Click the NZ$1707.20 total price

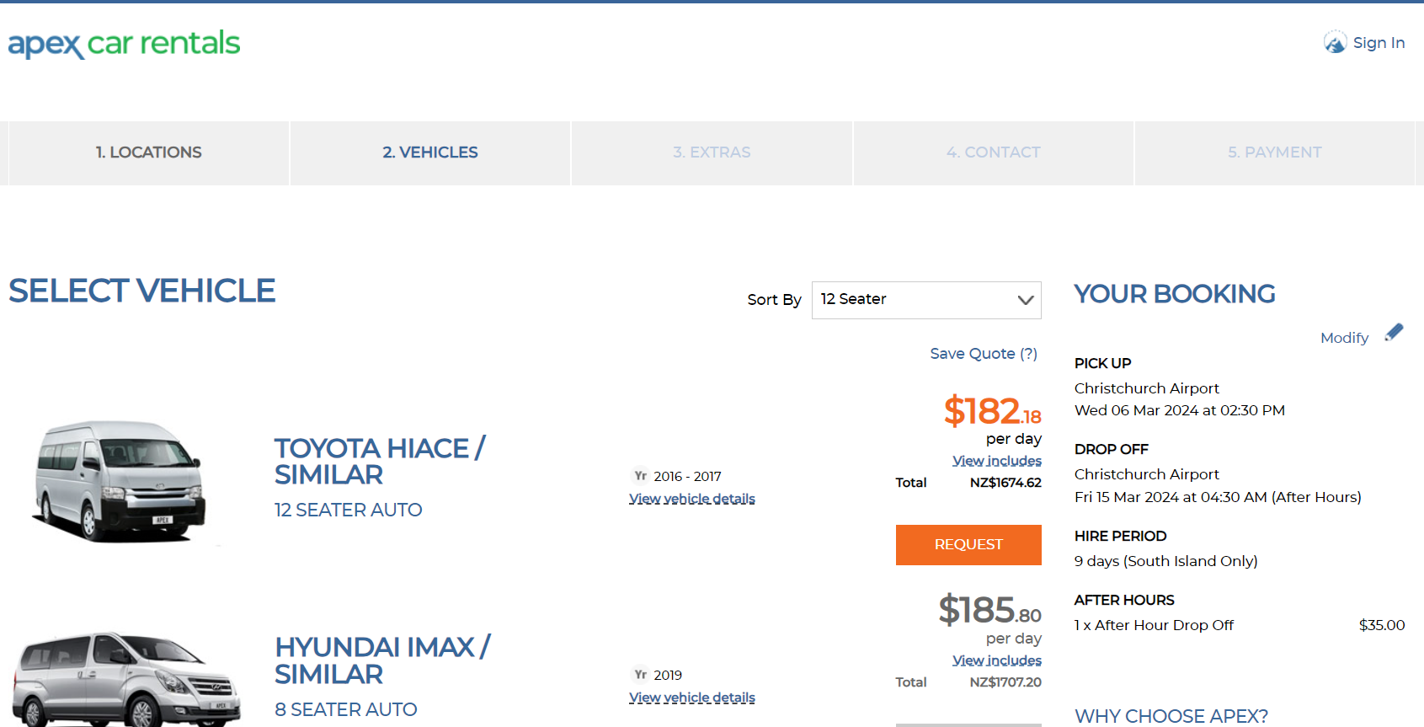click(x=1005, y=682)
